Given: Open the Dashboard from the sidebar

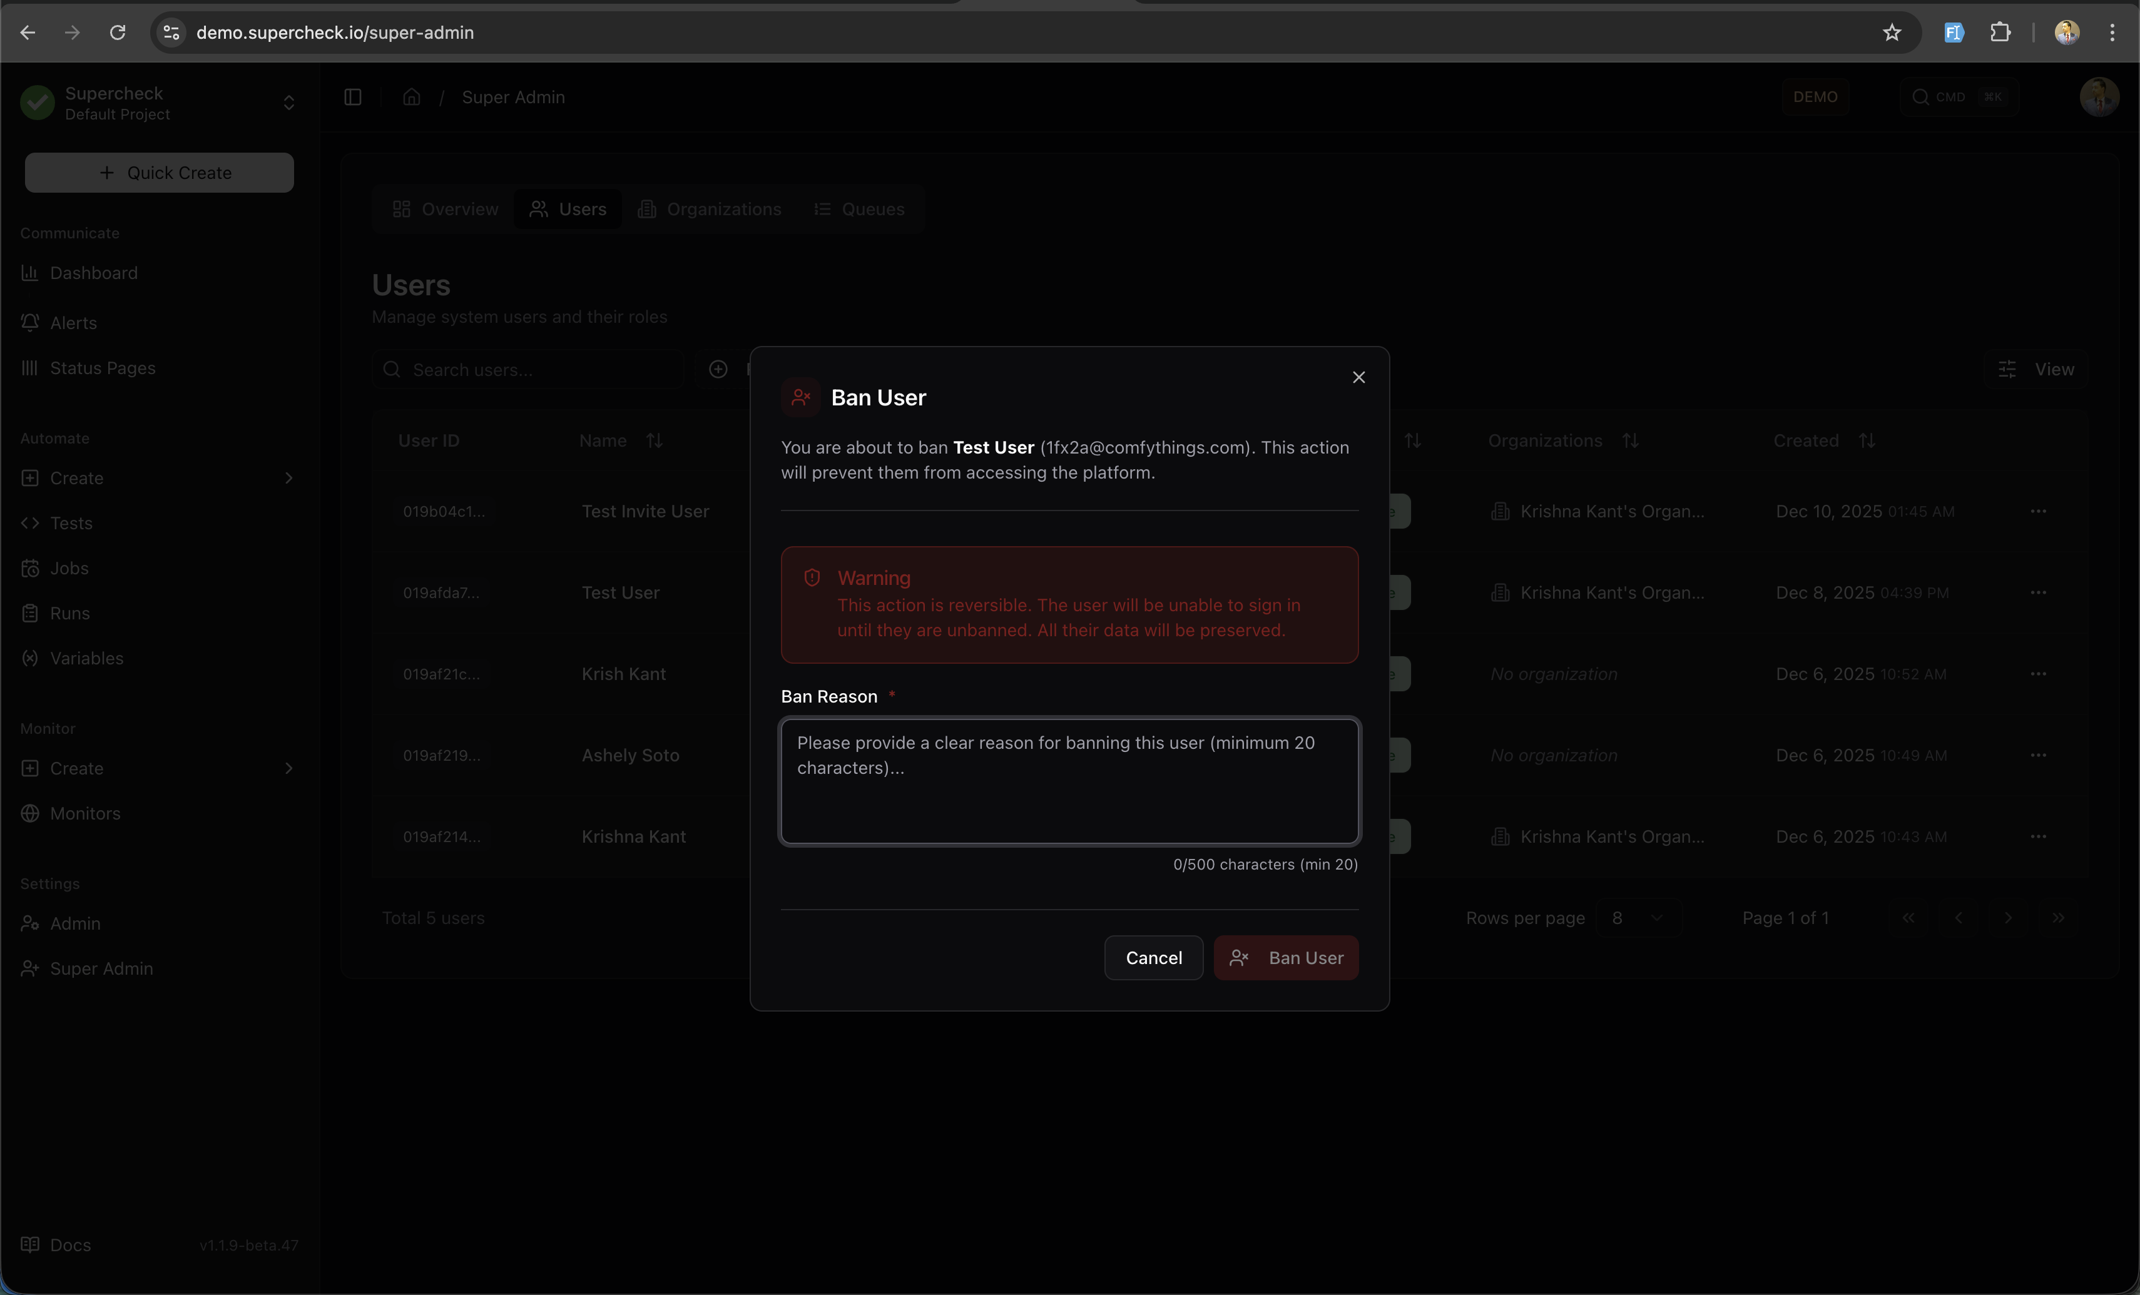Looking at the screenshot, I should 93,273.
